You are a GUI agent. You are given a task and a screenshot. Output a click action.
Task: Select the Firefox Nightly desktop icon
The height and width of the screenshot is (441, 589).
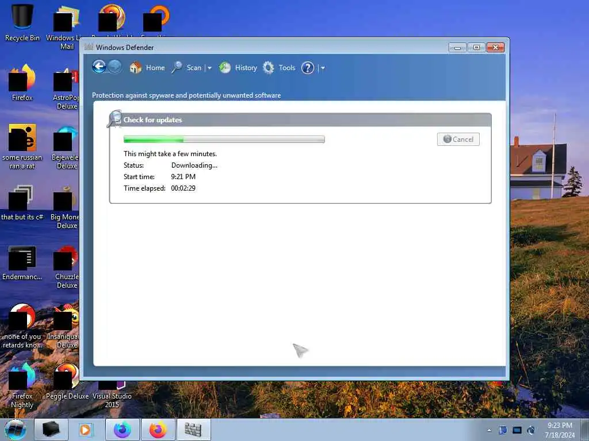coord(22,385)
